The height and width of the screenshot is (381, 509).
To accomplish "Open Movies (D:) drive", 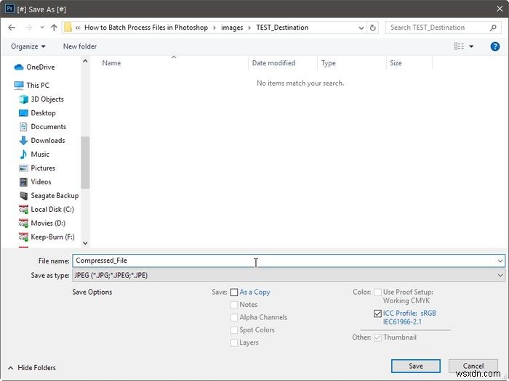I will [42, 224].
